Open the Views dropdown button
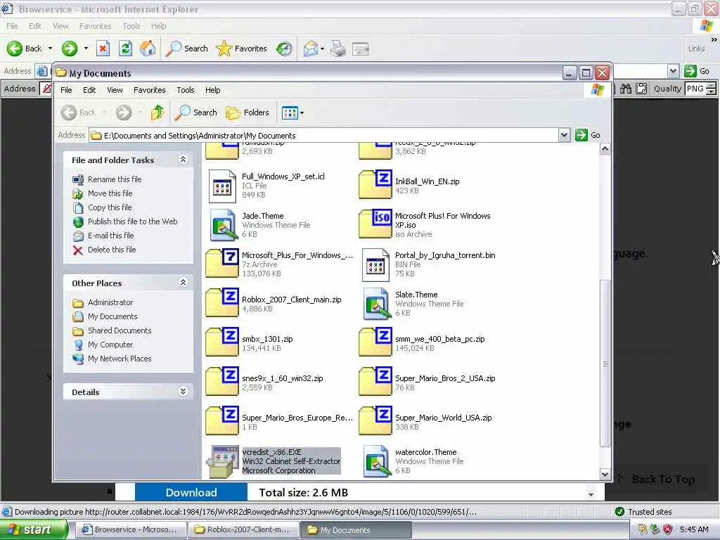Image resolution: width=720 pixels, height=540 pixels. coord(293,112)
